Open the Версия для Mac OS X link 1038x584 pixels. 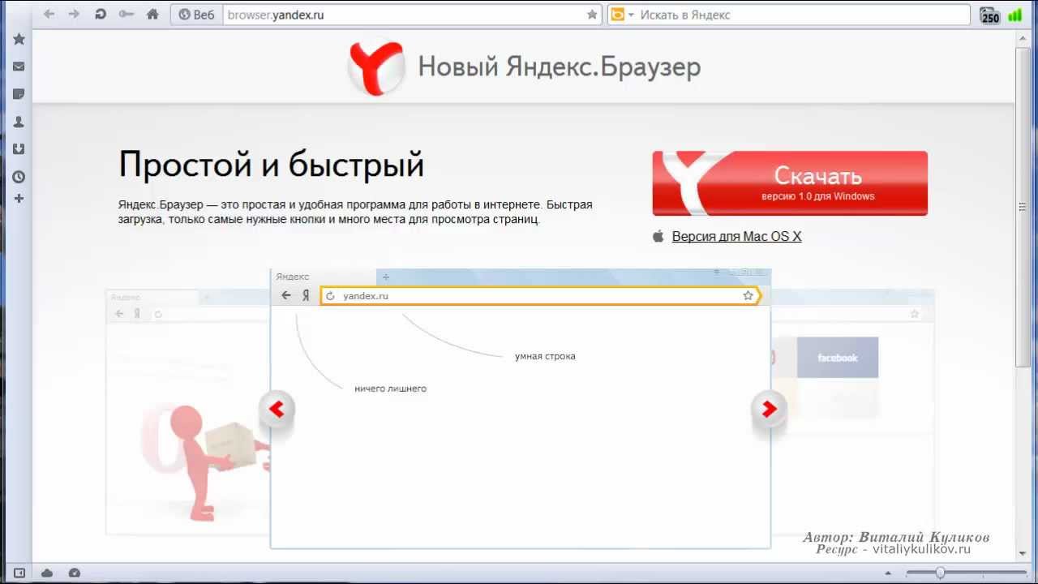(736, 237)
